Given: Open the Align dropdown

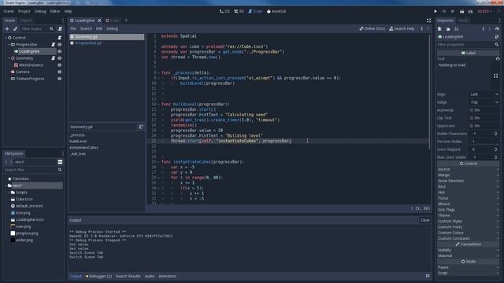Looking at the screenshot, I should (x=484, y=94).
